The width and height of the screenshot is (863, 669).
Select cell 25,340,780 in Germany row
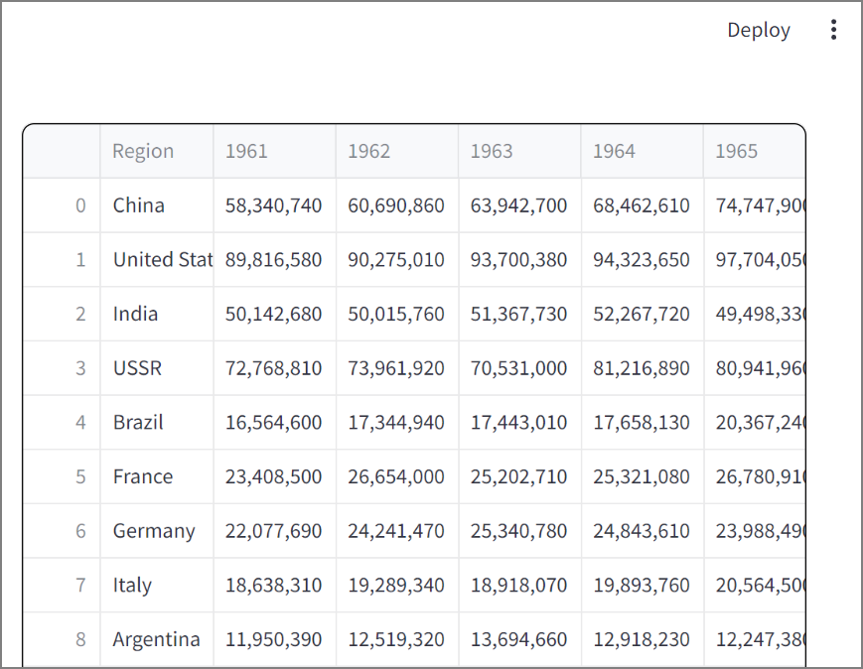519,531
